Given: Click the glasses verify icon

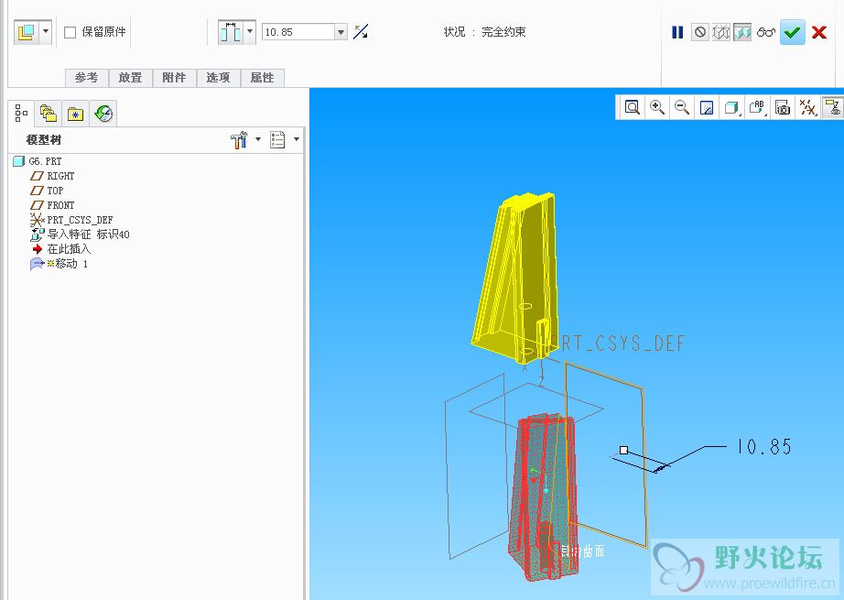Looking at the screenshot, I should pyautogui.click(x=766, y=32).
